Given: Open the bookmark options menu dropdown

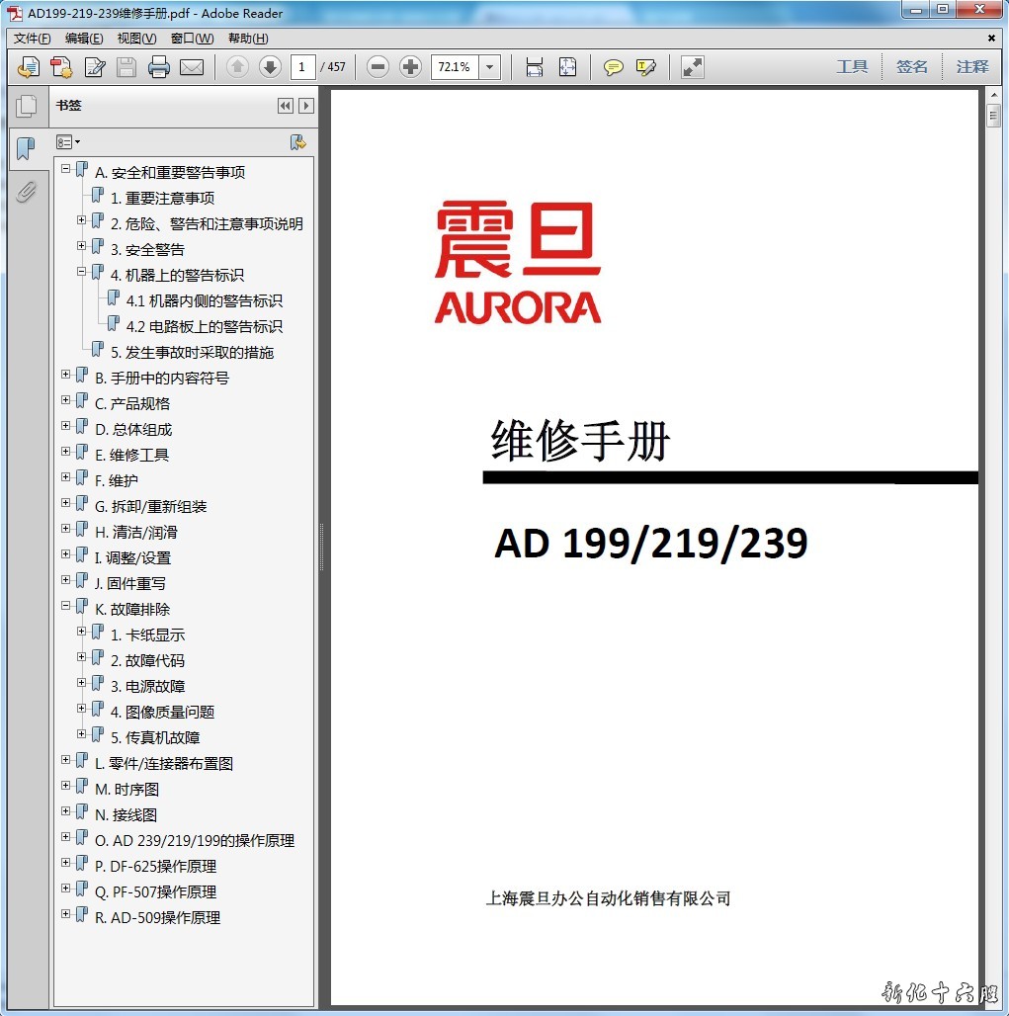Looking at the screenshot, I should 68,142.
